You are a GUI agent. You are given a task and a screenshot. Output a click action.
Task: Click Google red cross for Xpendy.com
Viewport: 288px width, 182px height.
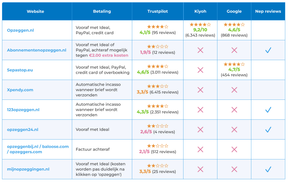click(234, 90)
